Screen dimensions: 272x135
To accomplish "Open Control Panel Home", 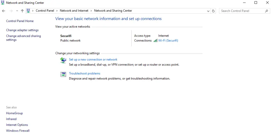I will pyautogui.click(x=20, y=21).
